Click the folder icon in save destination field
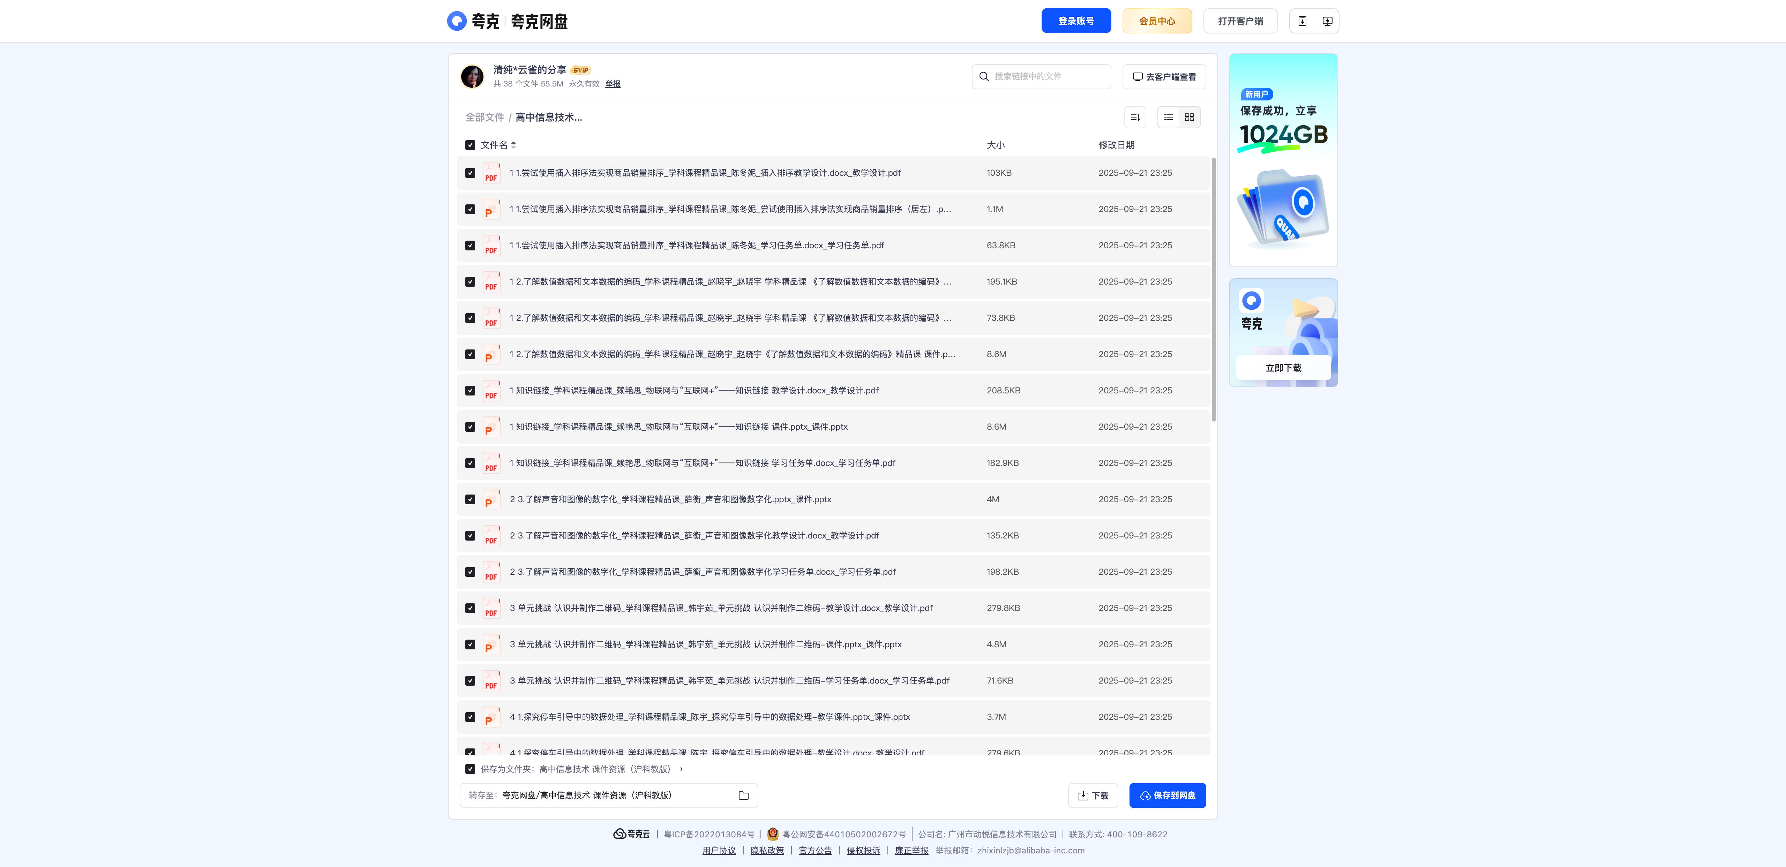This screenshot has width=1786, height=867. 743,796
